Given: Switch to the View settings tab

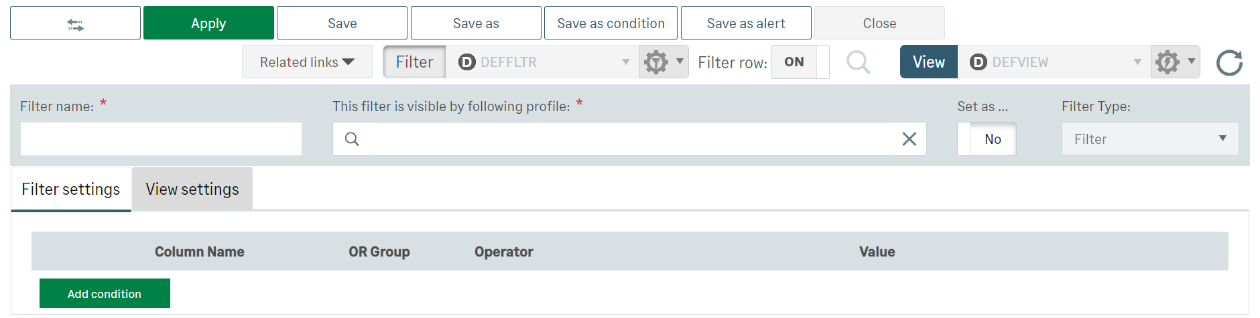Looking at the screenshot, I should tap(192, 189).
